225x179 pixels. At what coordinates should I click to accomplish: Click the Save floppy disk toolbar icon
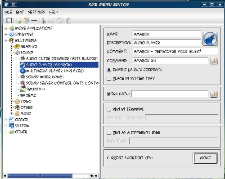point(9,21)
